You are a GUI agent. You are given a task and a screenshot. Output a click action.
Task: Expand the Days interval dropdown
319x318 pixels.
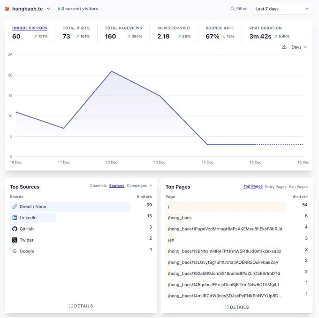click(299, 47)
